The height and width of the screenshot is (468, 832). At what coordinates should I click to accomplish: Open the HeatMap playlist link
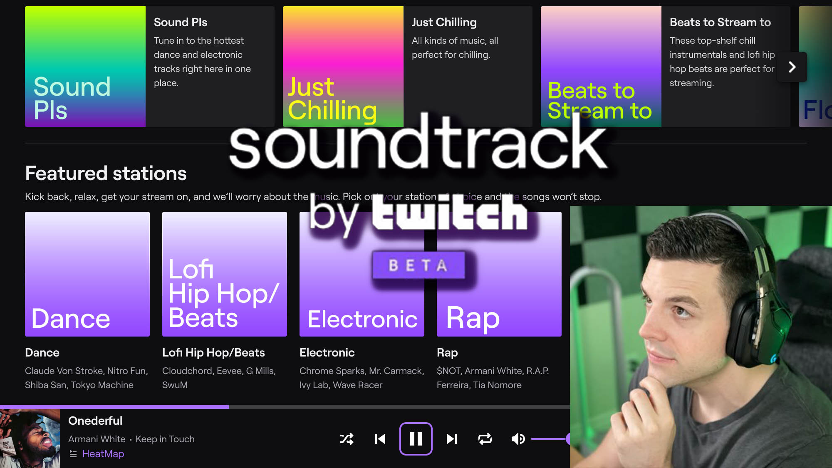103,454
